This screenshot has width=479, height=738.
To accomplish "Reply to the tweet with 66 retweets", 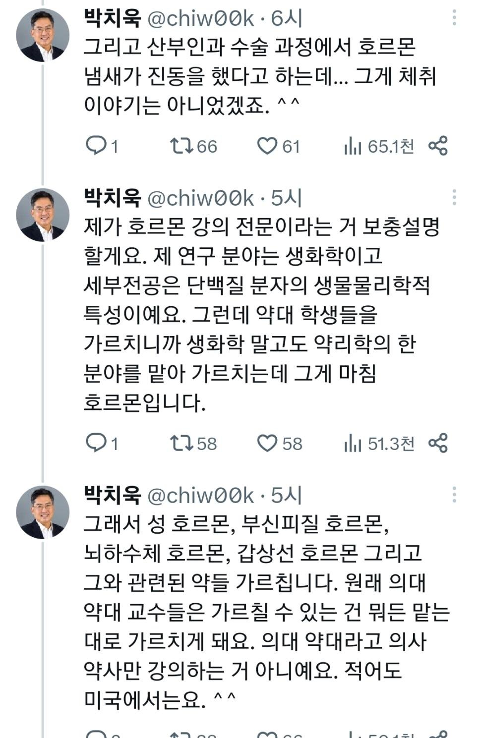I will pos(96,146).
